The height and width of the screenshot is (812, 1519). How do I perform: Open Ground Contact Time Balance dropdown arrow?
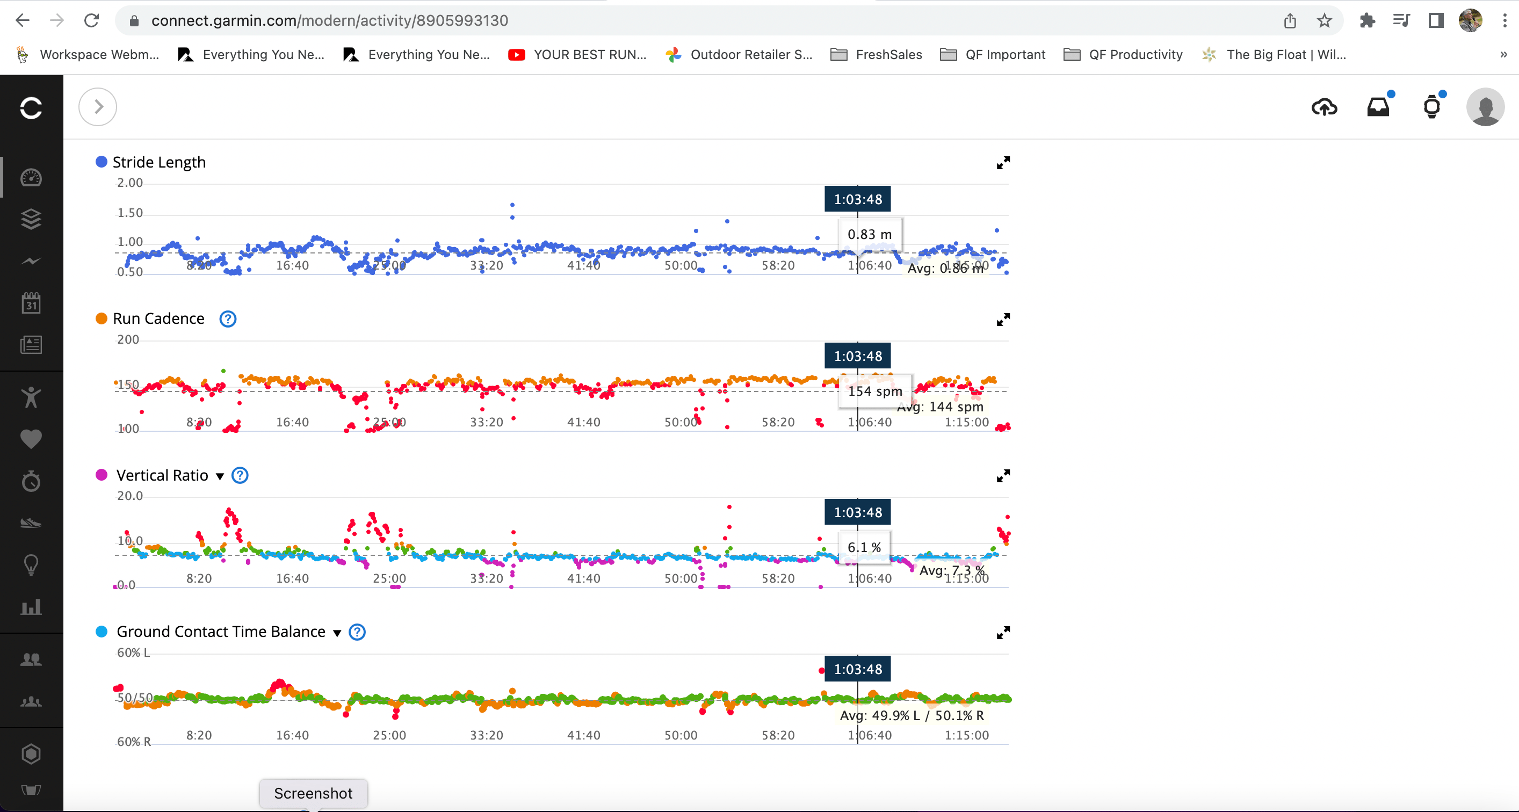click(x=337, y=633)
